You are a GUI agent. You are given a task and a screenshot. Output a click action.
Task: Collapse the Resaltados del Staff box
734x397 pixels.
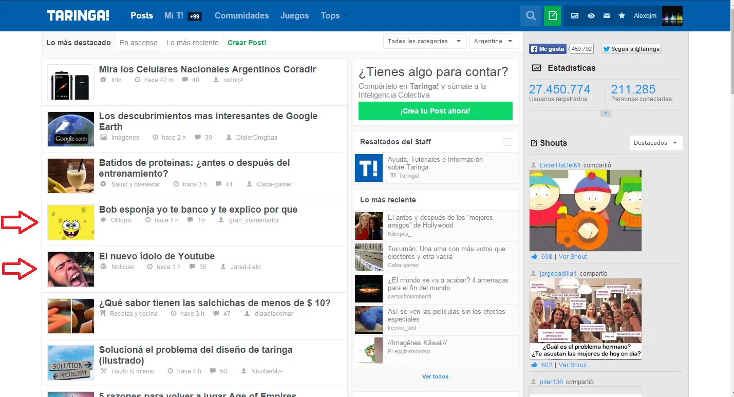[x=507, y=142]
